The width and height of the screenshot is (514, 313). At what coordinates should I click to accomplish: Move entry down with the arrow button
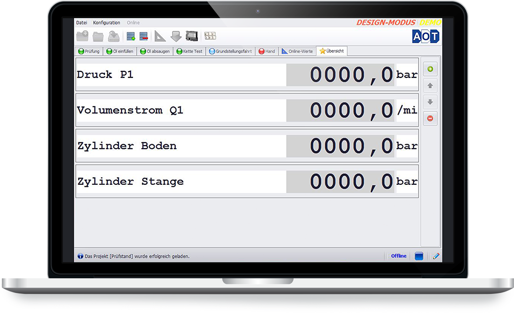[x=430, y=102]
